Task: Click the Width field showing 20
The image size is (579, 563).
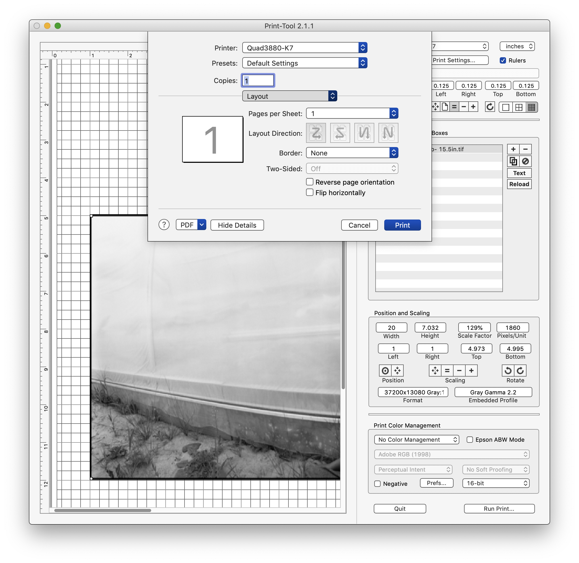Action: point(391,328)
